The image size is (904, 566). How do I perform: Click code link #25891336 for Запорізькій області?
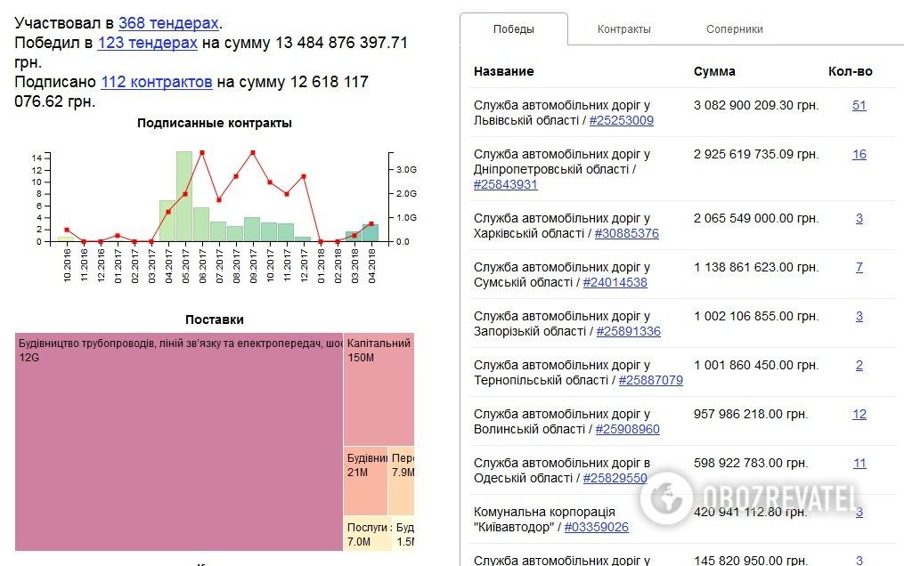[628, 331]
